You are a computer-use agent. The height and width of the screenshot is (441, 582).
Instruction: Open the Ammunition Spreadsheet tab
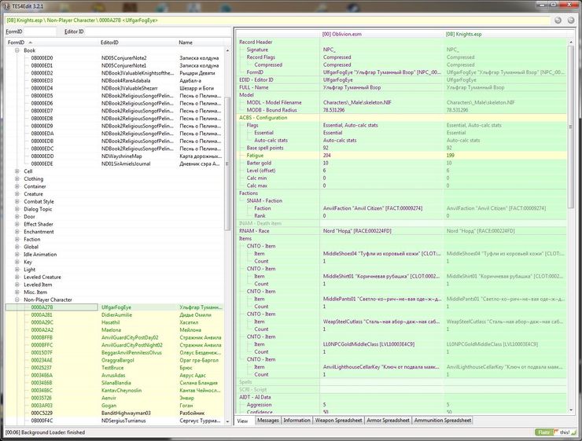(443, 421)
